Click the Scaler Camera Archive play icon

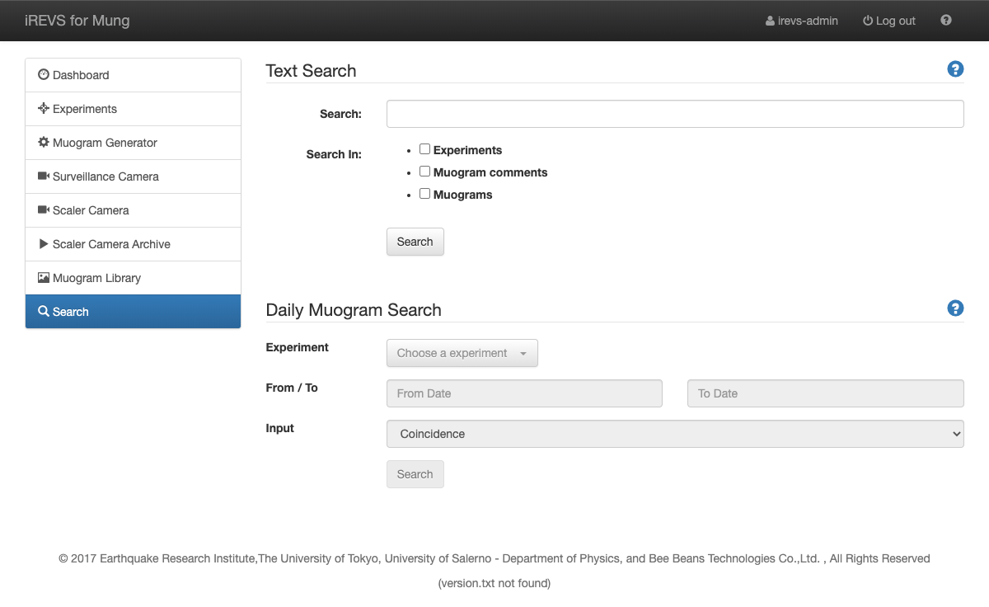click(44, 244)
